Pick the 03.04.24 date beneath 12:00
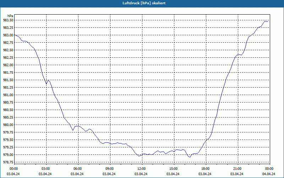284x178 pixels. pos(141,174)
